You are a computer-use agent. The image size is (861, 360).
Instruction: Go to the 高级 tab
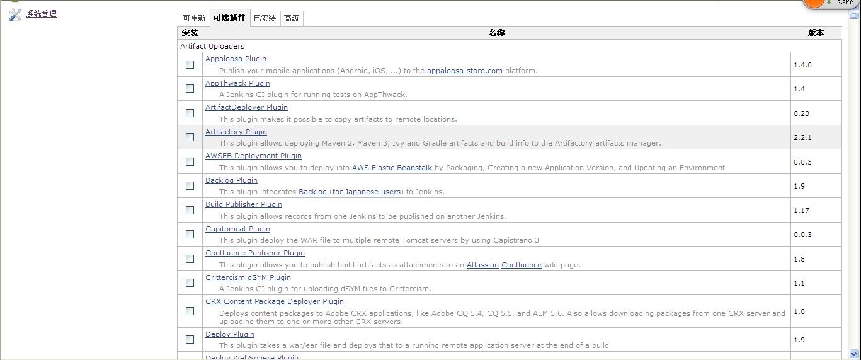(x=292, y=18)
